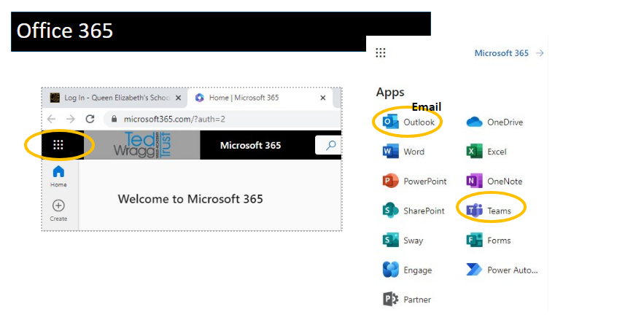617x317 pixels.
Task: Reload the page with refresh icon
Action: [x=90, y=119]
